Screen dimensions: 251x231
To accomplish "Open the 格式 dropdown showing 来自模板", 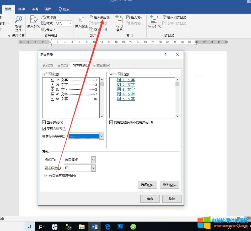I will (93, 159).
